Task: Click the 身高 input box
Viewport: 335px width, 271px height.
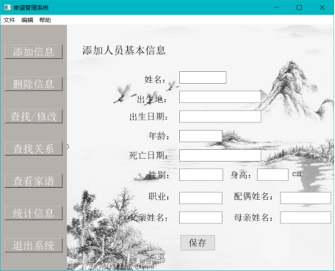Action: [273, 174]
